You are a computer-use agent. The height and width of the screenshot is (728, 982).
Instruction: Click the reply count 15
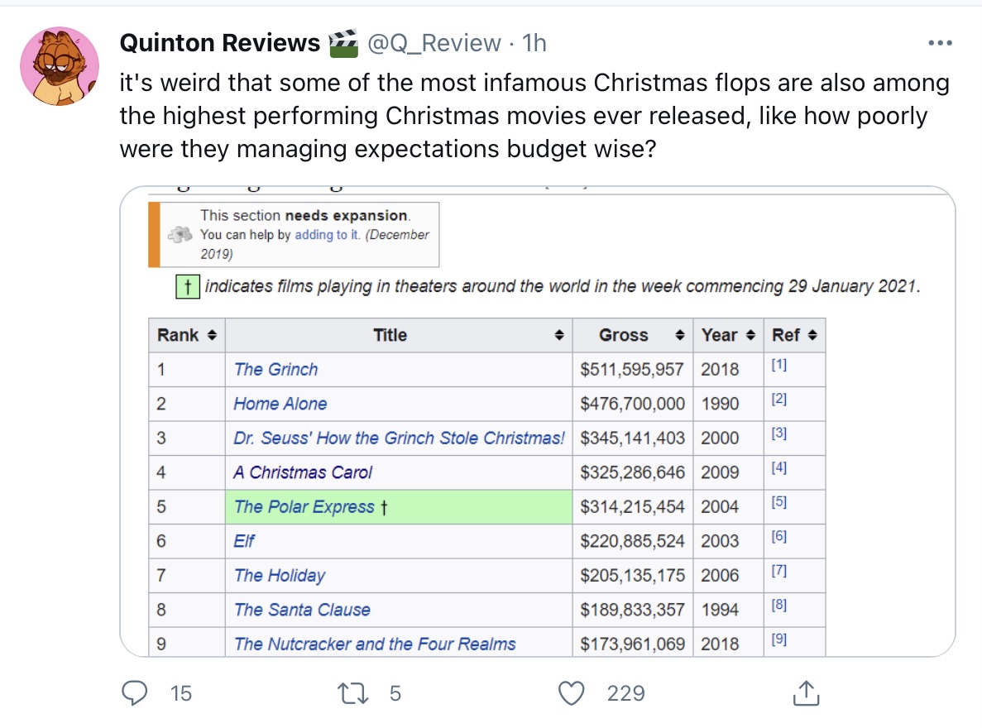(x=181, y=693)
